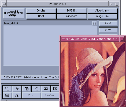Open the 24/8 Bit dropdown menu
This screenshot has height=107, width=126.
[x=72, y=11]
